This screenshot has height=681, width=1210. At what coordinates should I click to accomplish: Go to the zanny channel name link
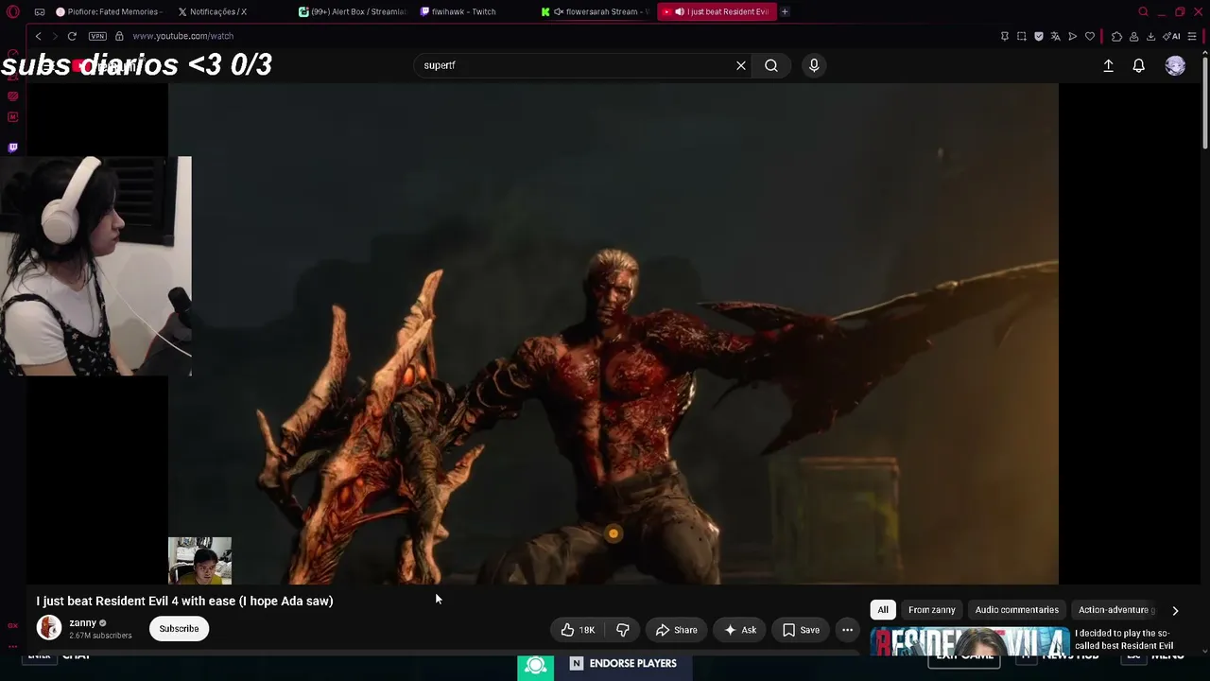click(x=82, y=622)
